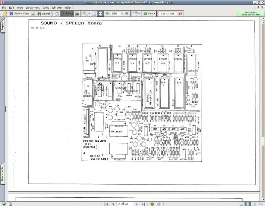
Task: Click the Save a Copy button
Action: click(x=20, y=14)
